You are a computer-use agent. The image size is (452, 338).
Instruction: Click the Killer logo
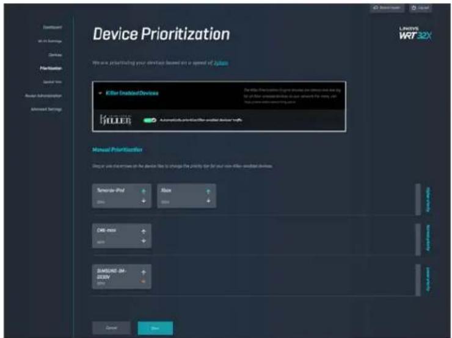click(115, 120)
